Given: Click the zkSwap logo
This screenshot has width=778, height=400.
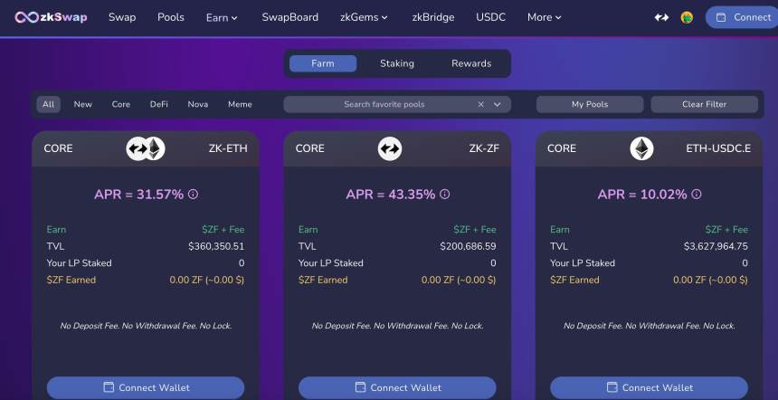Looking at the screenshot, I should [51, 17].
